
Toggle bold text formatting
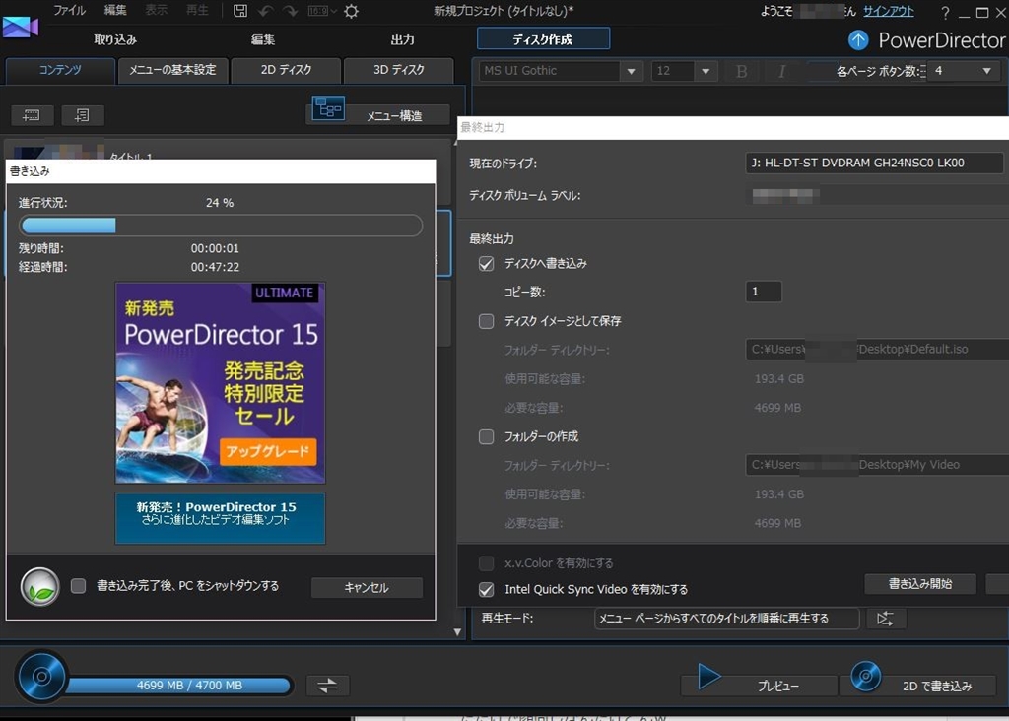tap(742, 71)
